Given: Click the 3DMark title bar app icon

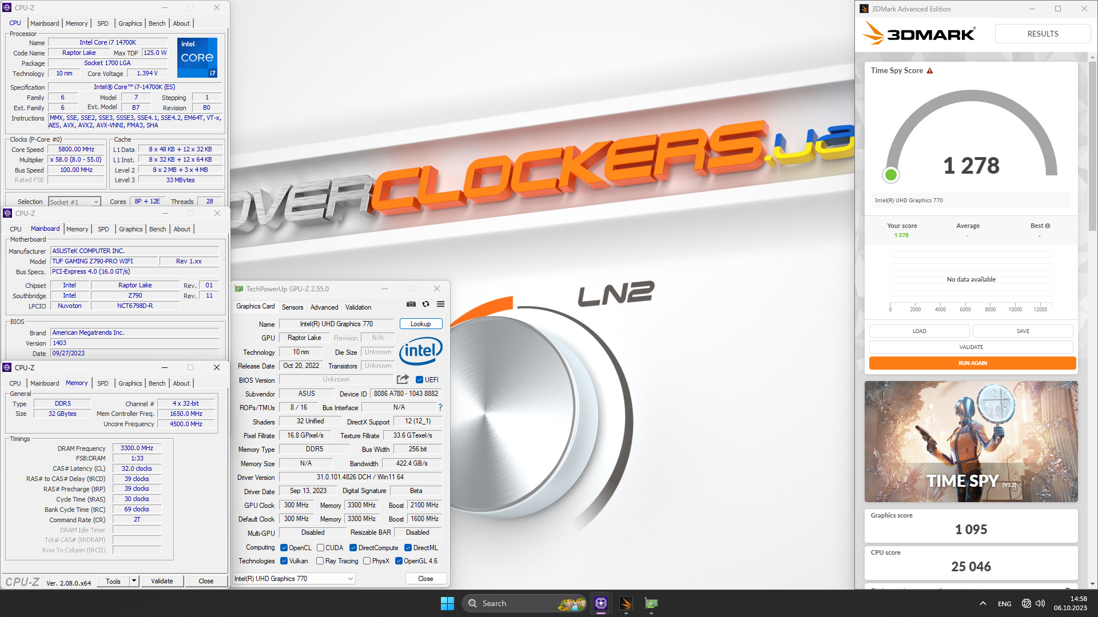Looking at the screenshot, I should (x=864, y=9).
